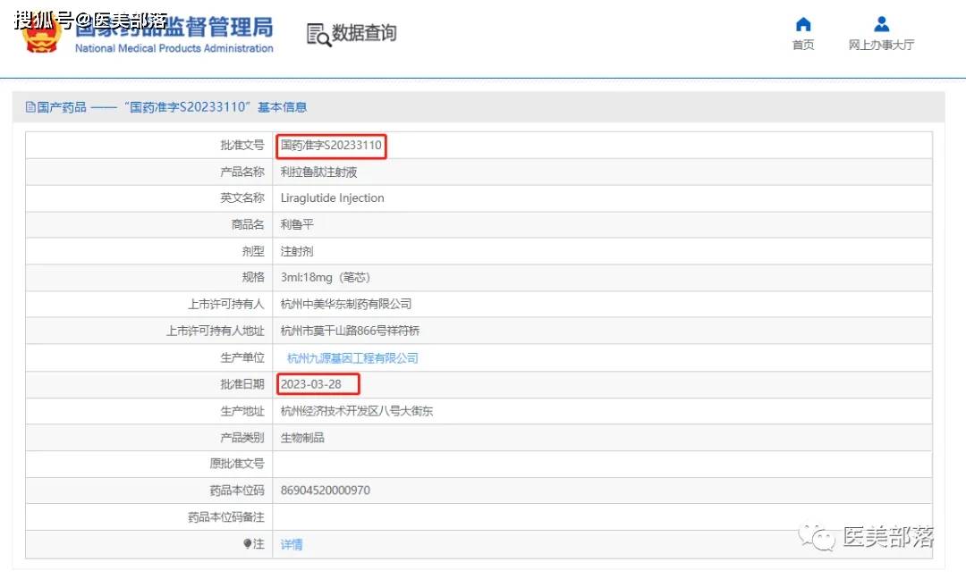Click the 批准文号 row label
Image resolution: width=966 pixels, height=579 pixels.
pos(242,146)
